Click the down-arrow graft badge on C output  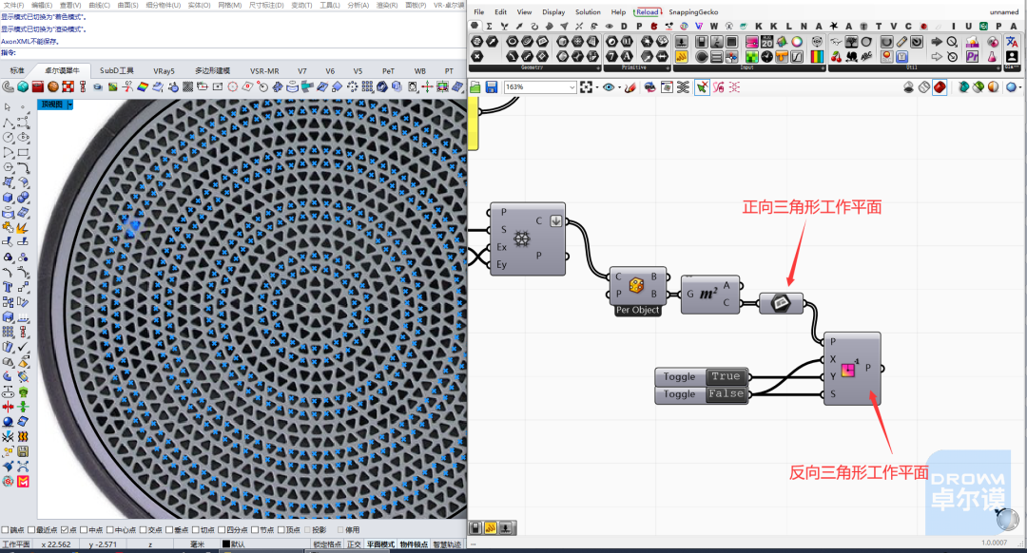coord(555,221)
